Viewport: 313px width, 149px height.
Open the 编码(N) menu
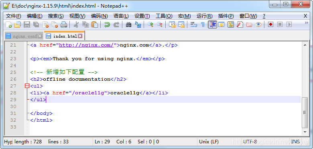point(99,16)
